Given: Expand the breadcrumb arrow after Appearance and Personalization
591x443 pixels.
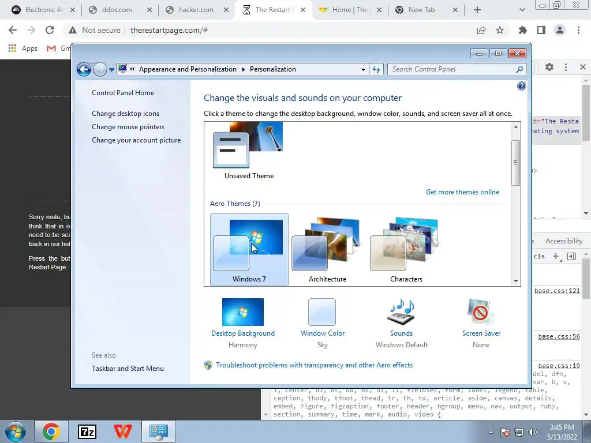Looking at the screenshot, I should (x=243, y=69).
